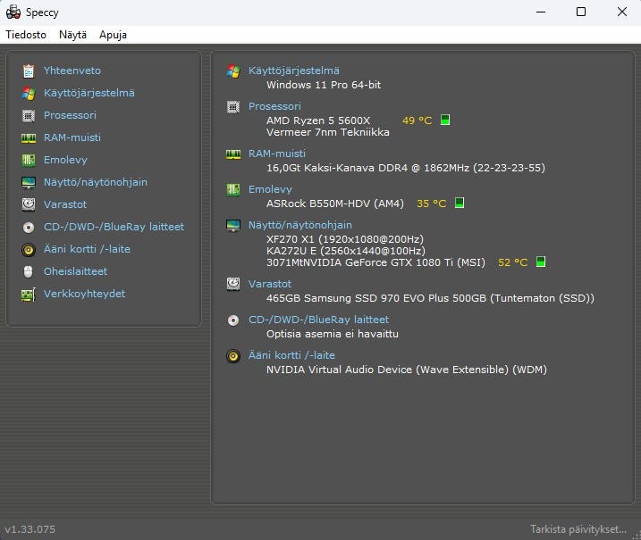This screenshot has width=641, height=540.
Task: Click the RAM-muisti memory icon in sidebar
Action: coord(28,137)
